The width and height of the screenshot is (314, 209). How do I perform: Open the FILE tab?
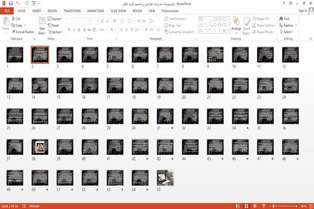tap(7, 11)
